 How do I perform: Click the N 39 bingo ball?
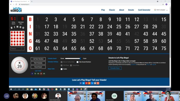[x=20, y=65]
